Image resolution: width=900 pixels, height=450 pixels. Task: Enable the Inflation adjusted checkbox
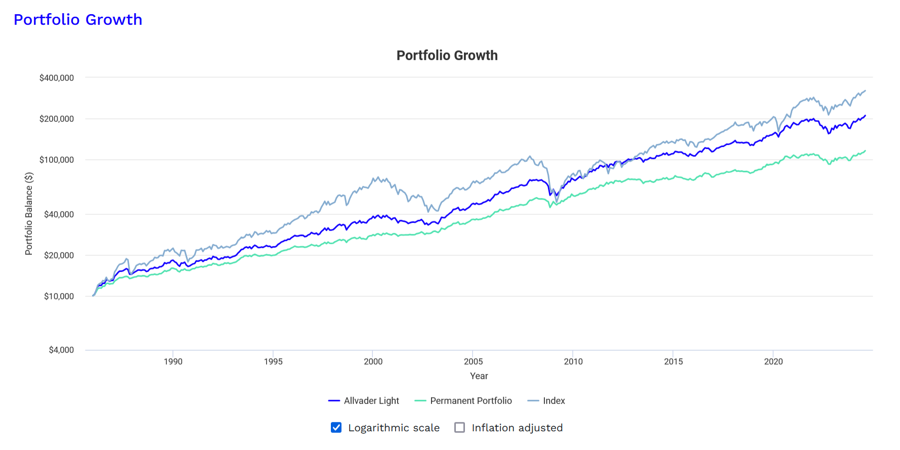pyautogui.click(x=459, y=428)
